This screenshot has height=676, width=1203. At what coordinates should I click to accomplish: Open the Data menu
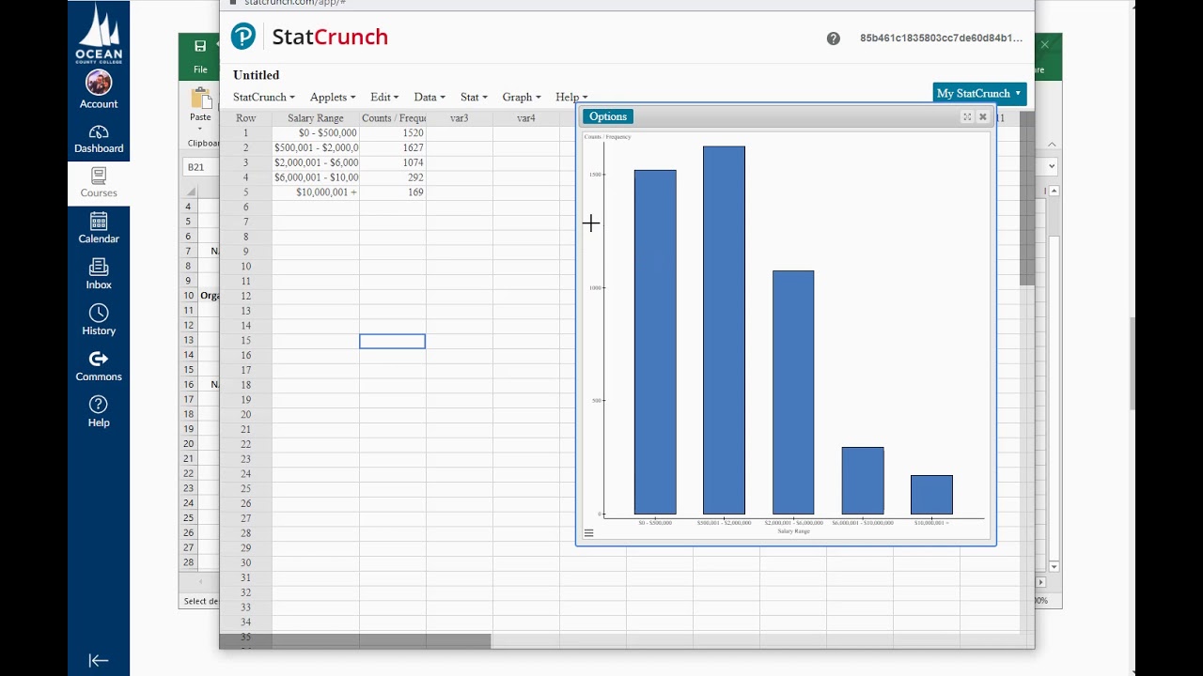429,97
